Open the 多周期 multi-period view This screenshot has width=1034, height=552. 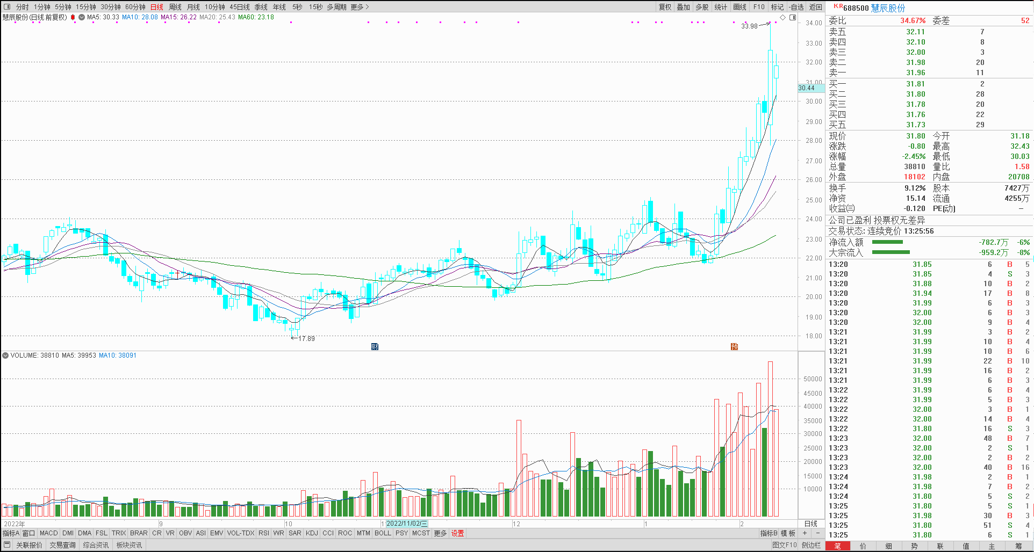(336, 7)
